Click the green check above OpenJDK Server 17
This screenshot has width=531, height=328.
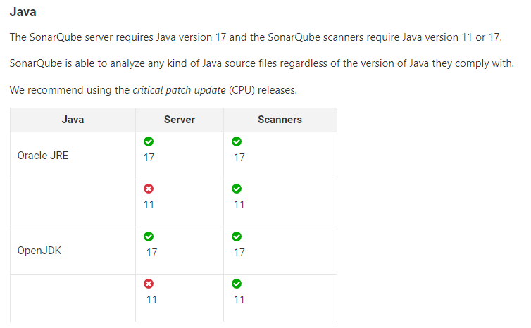tap(149, 236)
